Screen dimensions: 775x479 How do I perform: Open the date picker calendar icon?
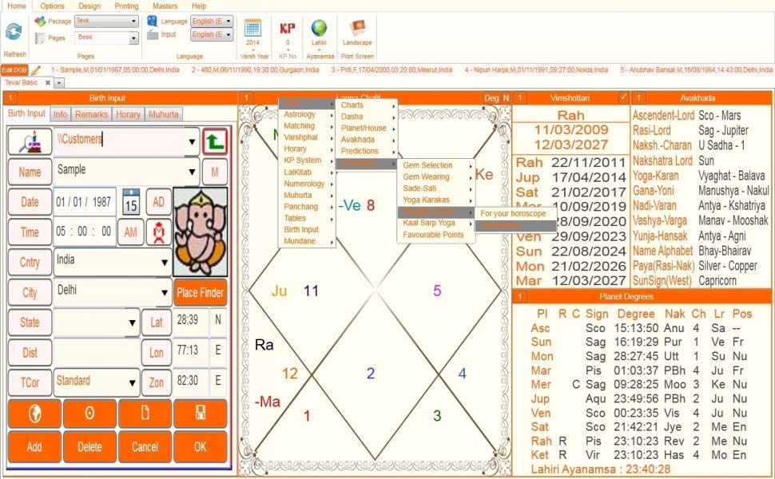click(x=131, y=201)
